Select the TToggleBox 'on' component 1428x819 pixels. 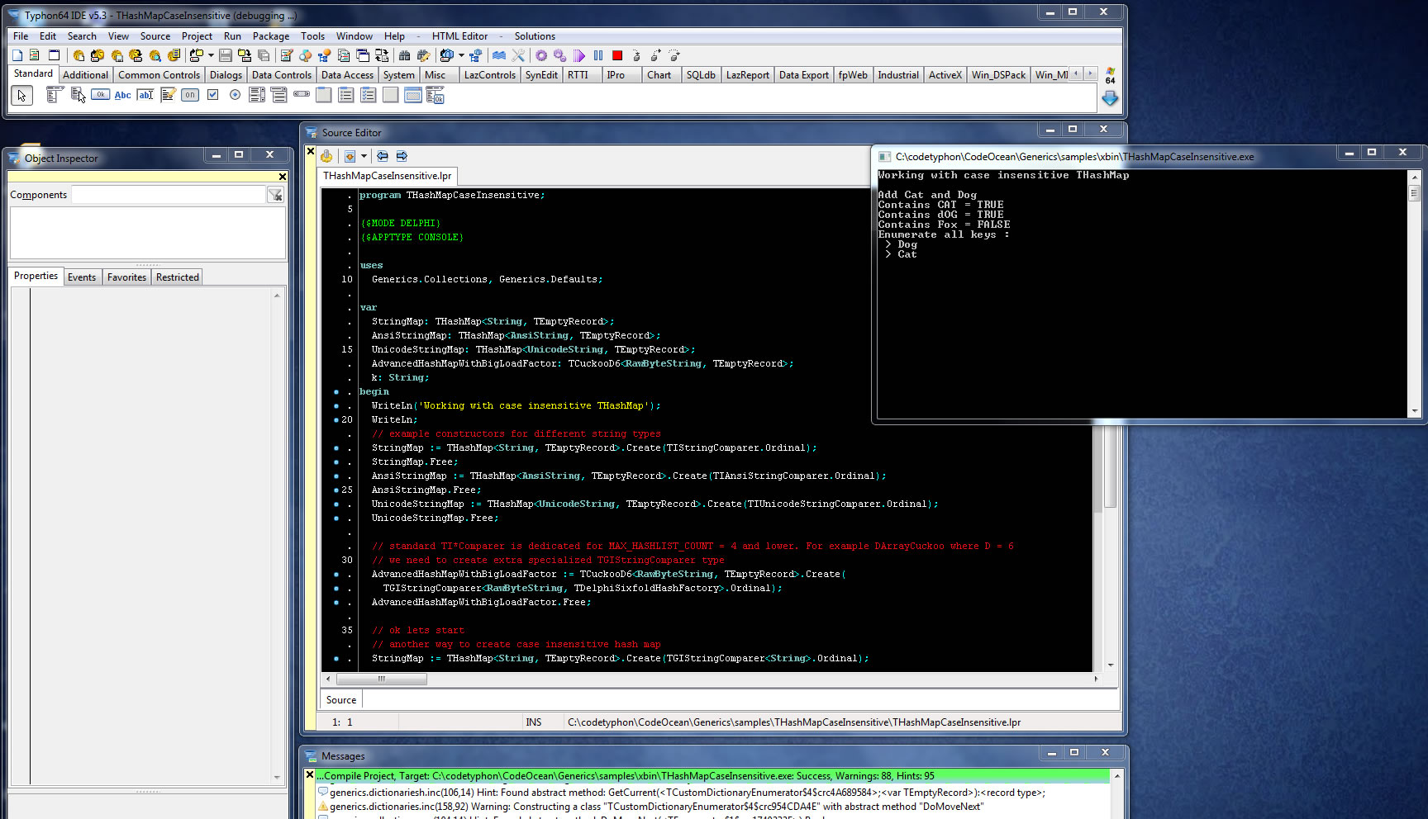190,95
